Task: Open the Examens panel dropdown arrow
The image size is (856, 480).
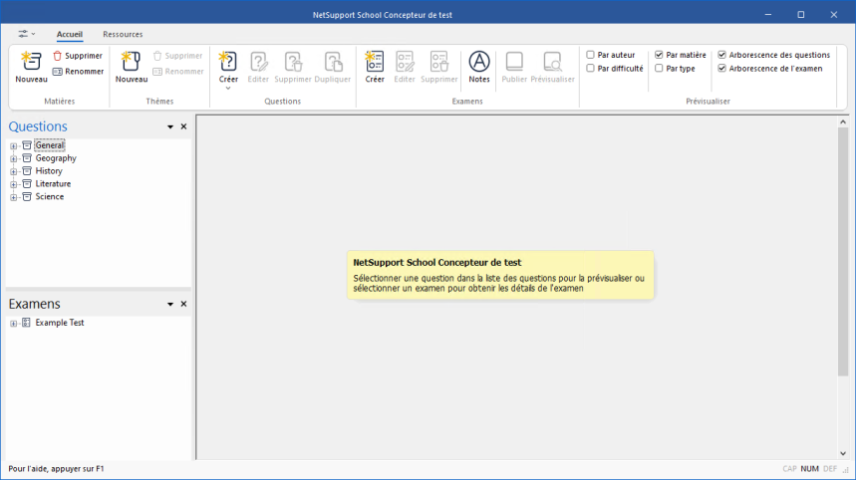Action: (x=170, y=305)
